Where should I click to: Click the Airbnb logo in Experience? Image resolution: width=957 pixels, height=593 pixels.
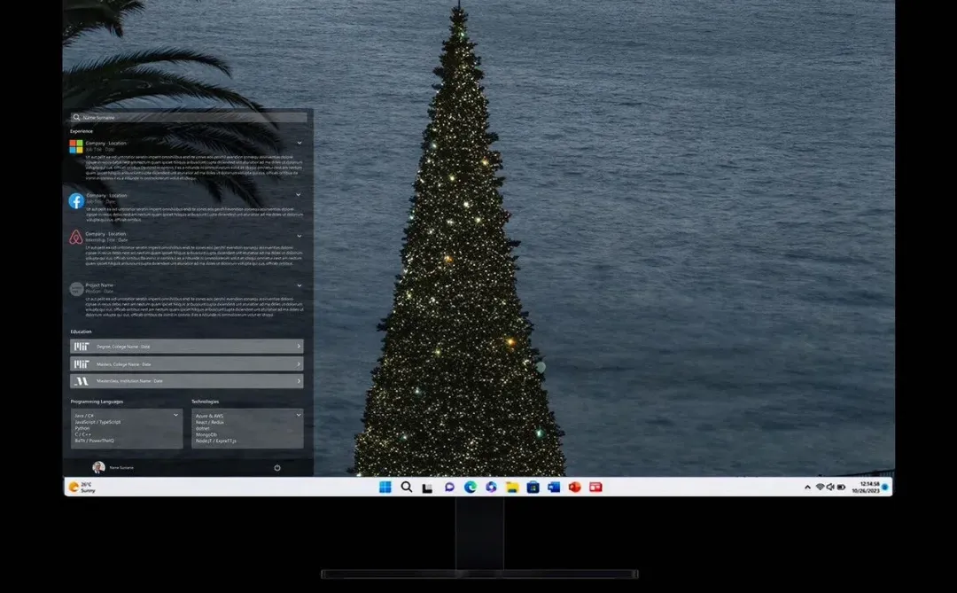[75, 237]
